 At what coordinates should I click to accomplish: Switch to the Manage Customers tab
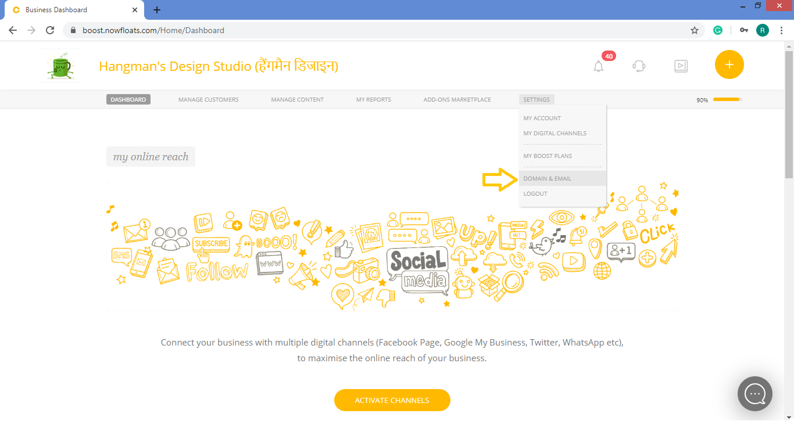coord(208,99)
